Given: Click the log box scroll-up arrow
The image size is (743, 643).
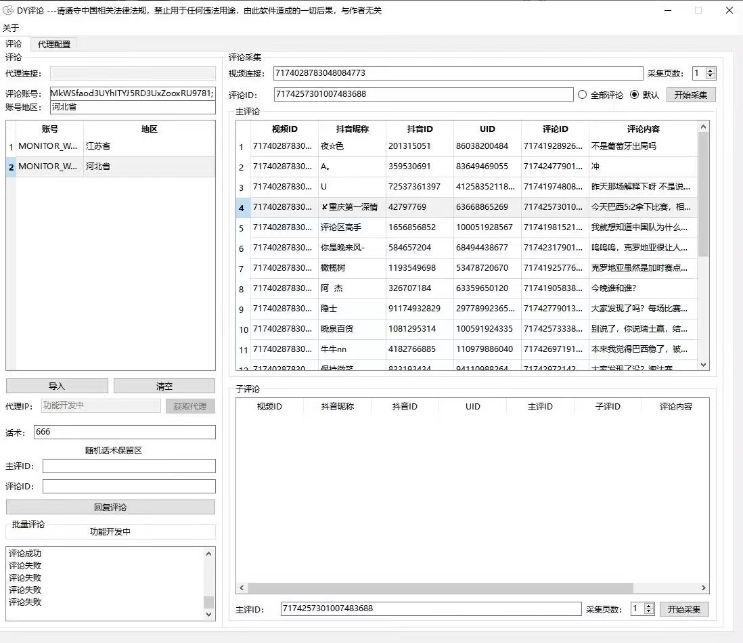Looking at the screenshot, I should point(208,554).
